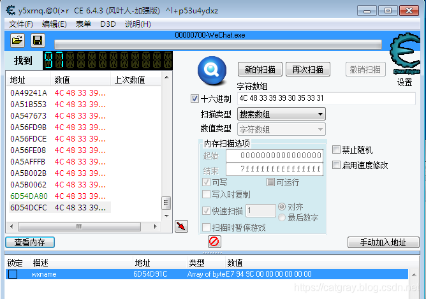Toggle the 可写 writable checkbox
The height and width of the screenshot is (299, 426).
pos(206,182)
